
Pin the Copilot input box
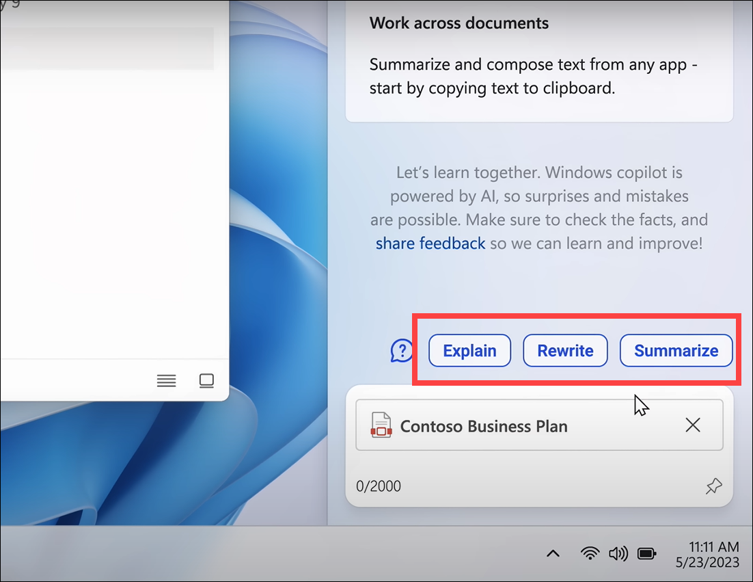713,486
